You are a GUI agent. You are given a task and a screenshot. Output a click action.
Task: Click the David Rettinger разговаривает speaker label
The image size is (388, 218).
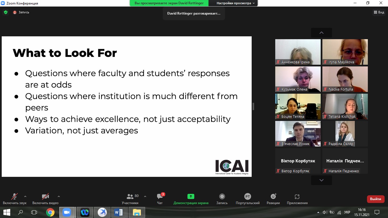coord(194,13)
